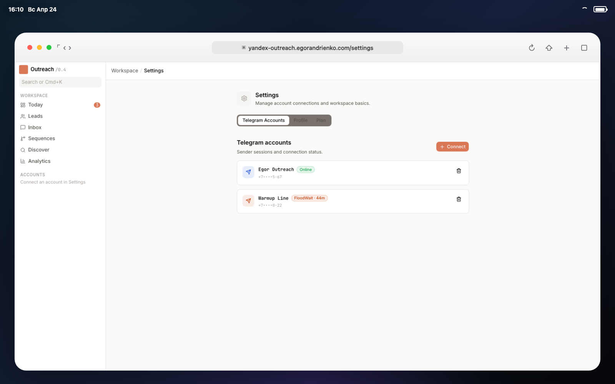This screenshot has width=615, height=384.
Task: Click the 'Sender sessions and connection status' text
Action: coord(280,152)
